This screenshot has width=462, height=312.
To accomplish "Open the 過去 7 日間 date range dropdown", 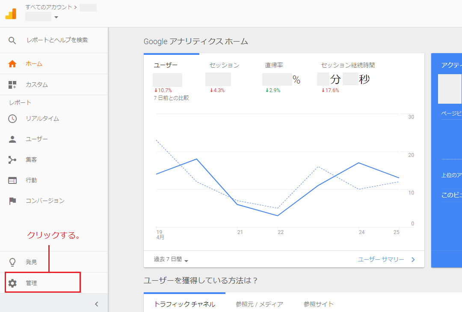I will 171,259.
